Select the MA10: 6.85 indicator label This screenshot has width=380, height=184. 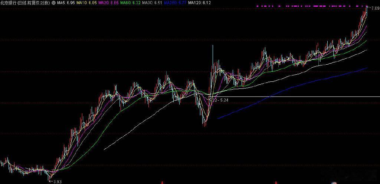click(86, 3)
